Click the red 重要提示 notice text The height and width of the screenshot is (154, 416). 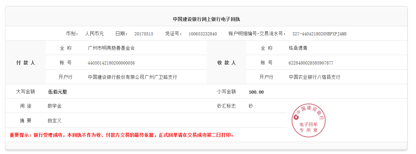122,135
